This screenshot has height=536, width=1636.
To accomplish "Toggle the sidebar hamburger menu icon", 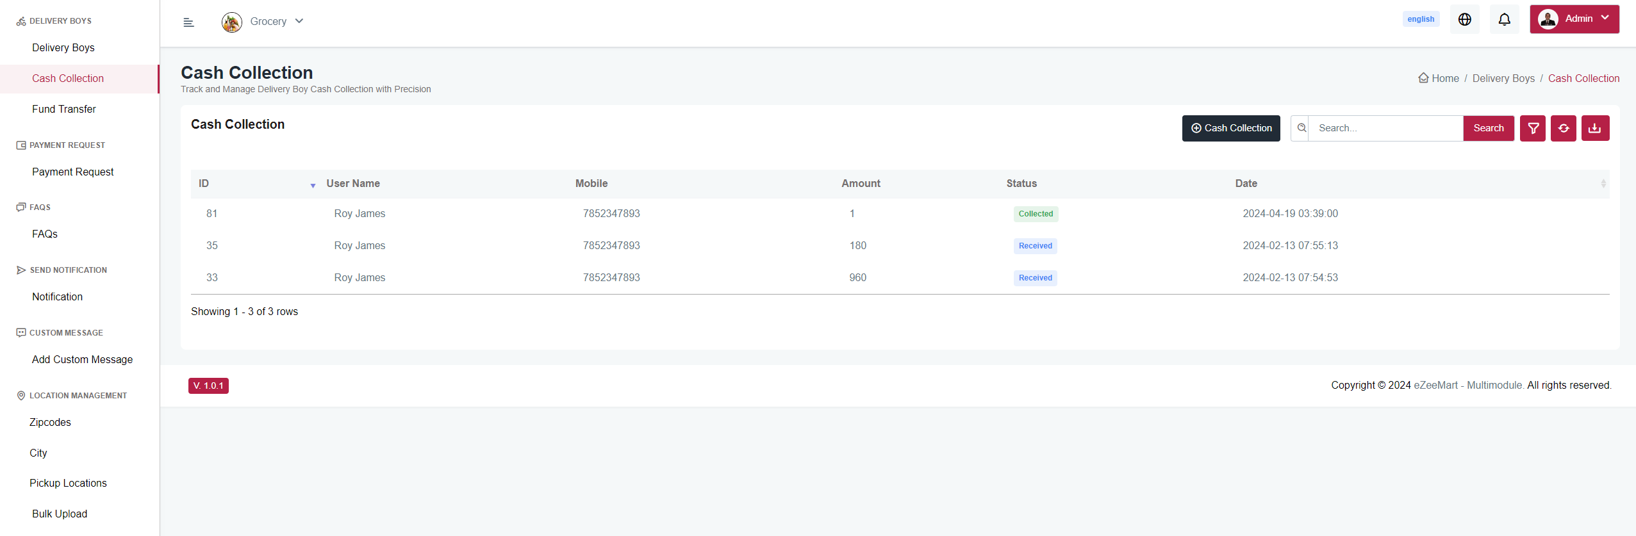I will [x=188, y=22].
